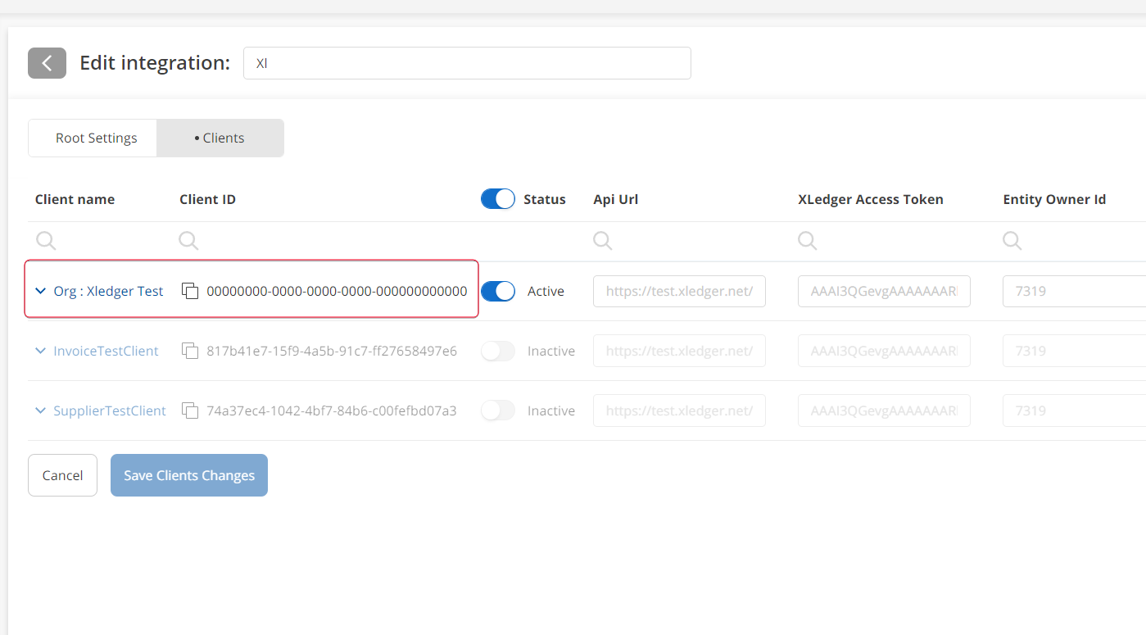Enable the InvoiceTestClient status toggle
This screenshot has width=1146, height=635.
(x=497, y=351)
